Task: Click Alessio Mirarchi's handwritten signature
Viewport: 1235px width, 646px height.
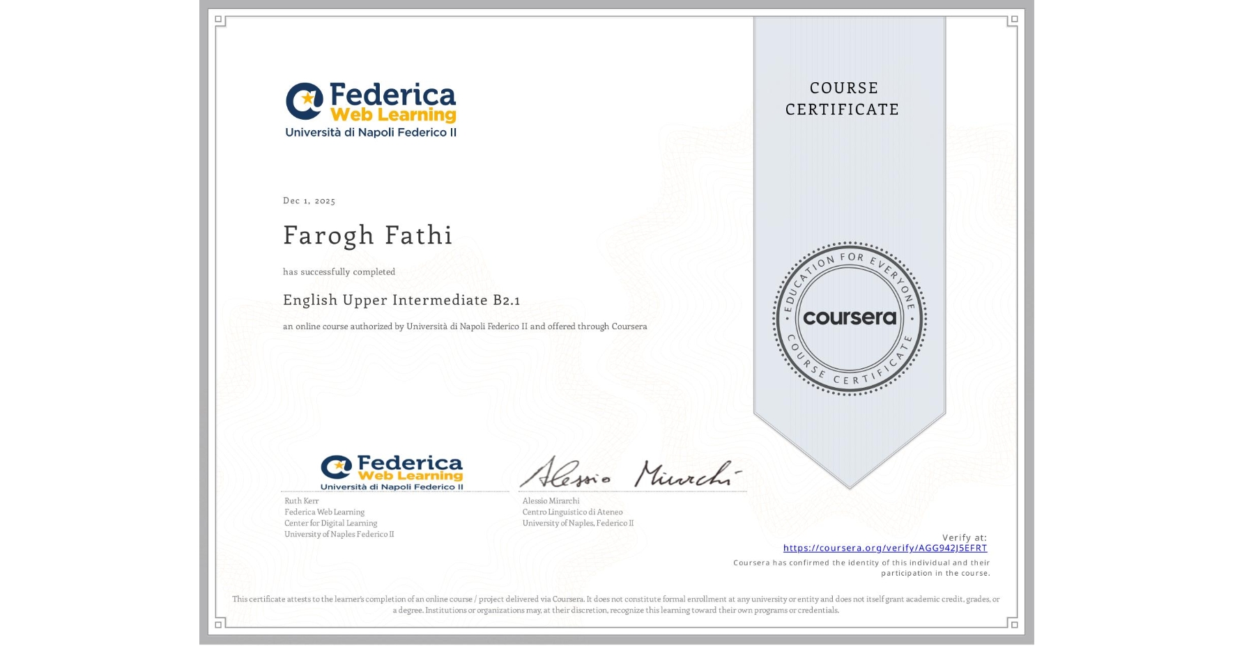Action: pos(631,473)
